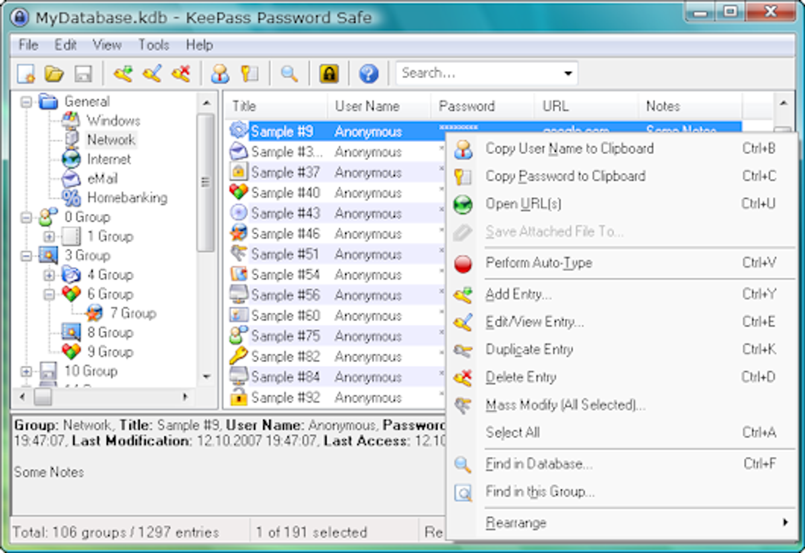The height and width of the screenshot is (553, 805).
Task: Collapse the 3 Group node
Action: (x=26, y=256)
